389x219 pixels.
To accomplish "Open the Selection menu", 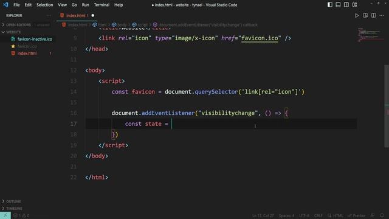I will click(x=44, y=5).
